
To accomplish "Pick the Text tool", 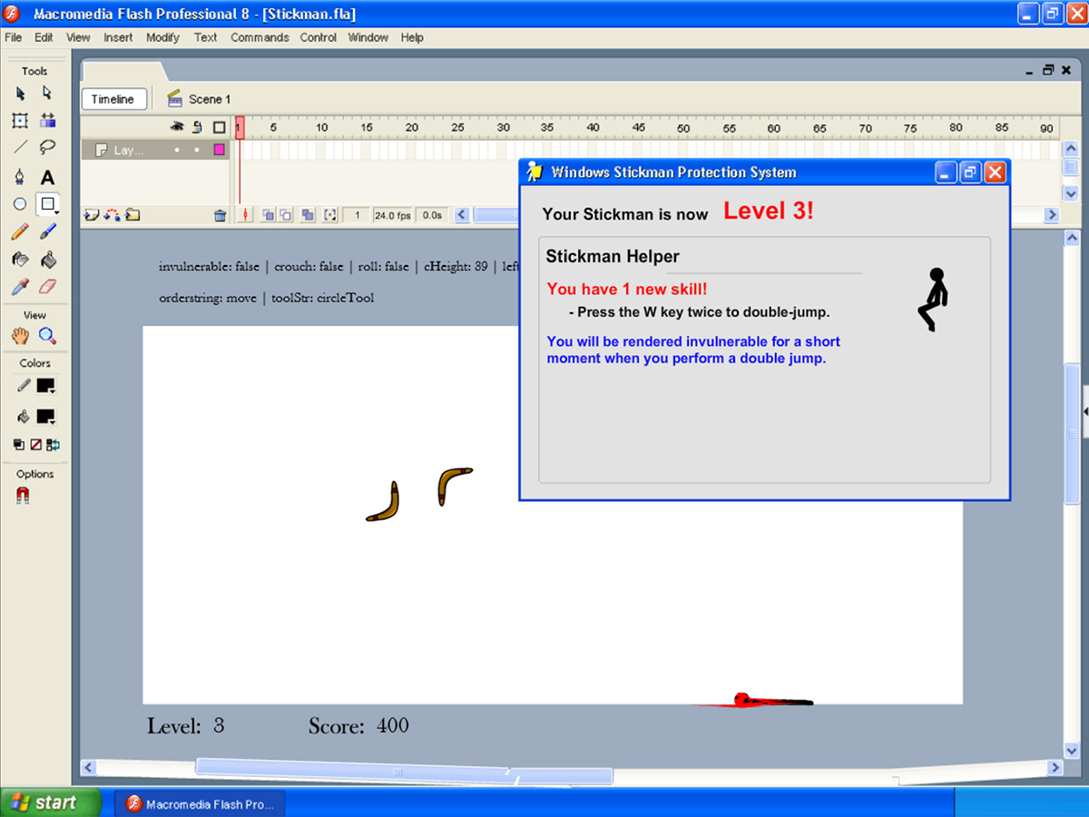I will [x=48, y=177].
